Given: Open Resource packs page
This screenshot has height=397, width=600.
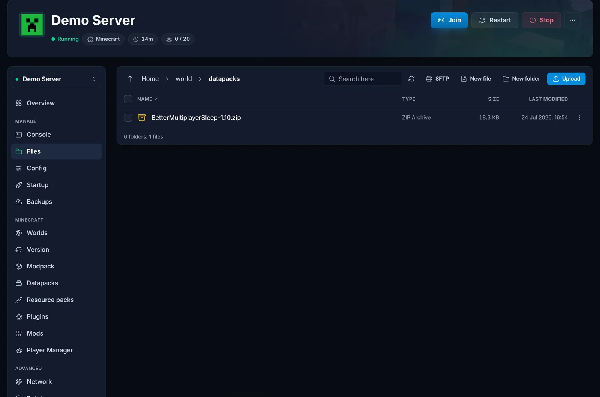Looking at the screenshot, I should [x=56, y=300].
